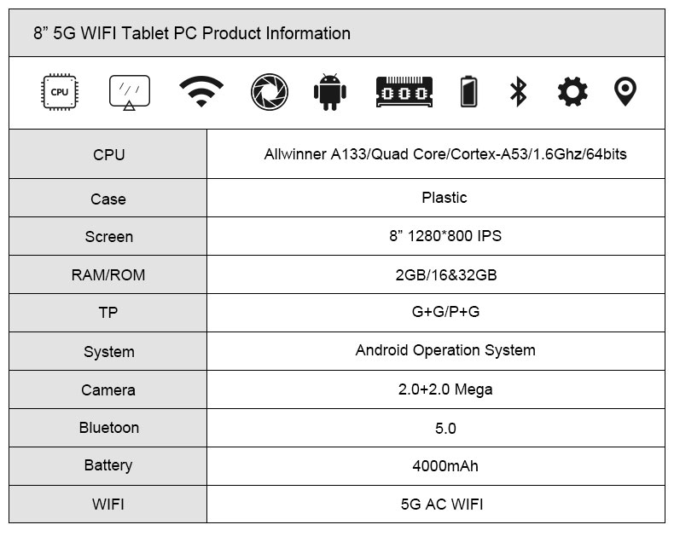Screen dimensions: 674x542
Task: Select the G+G/P+G value
Action: 445,312
